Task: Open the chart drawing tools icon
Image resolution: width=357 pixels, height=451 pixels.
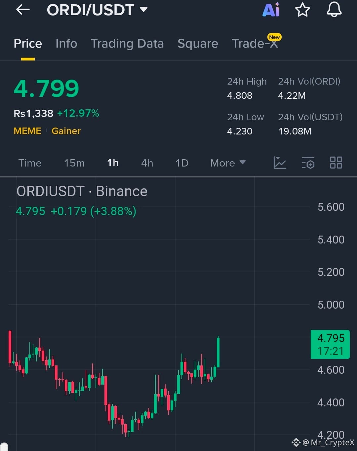Action: click(280, 163)
